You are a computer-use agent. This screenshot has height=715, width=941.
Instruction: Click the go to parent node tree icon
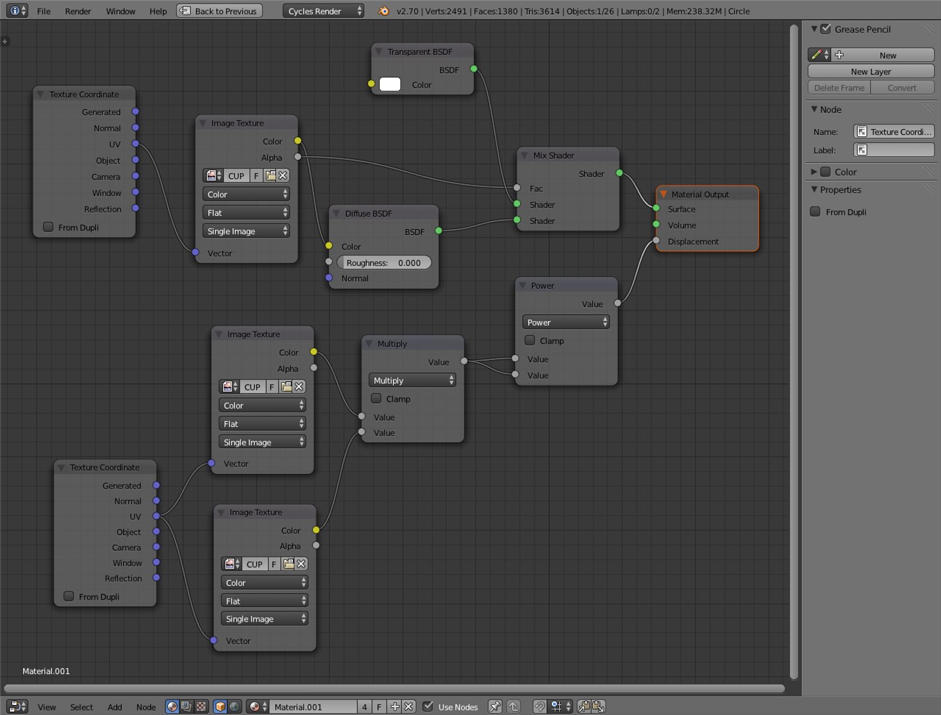514,706
